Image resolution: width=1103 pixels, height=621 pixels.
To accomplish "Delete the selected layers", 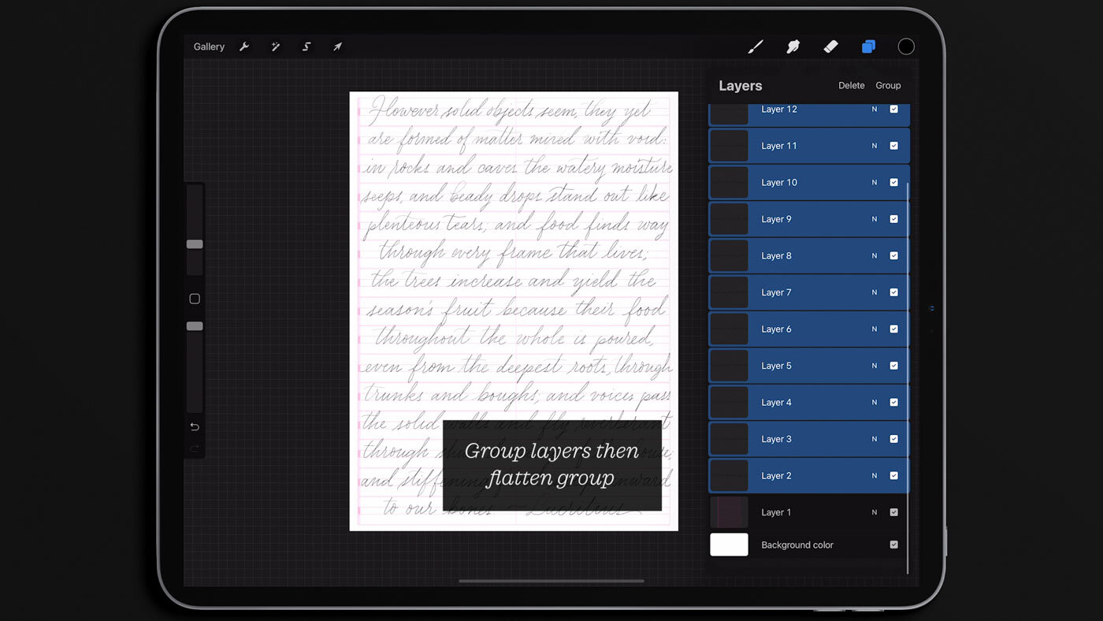I will tap(851, 85).
